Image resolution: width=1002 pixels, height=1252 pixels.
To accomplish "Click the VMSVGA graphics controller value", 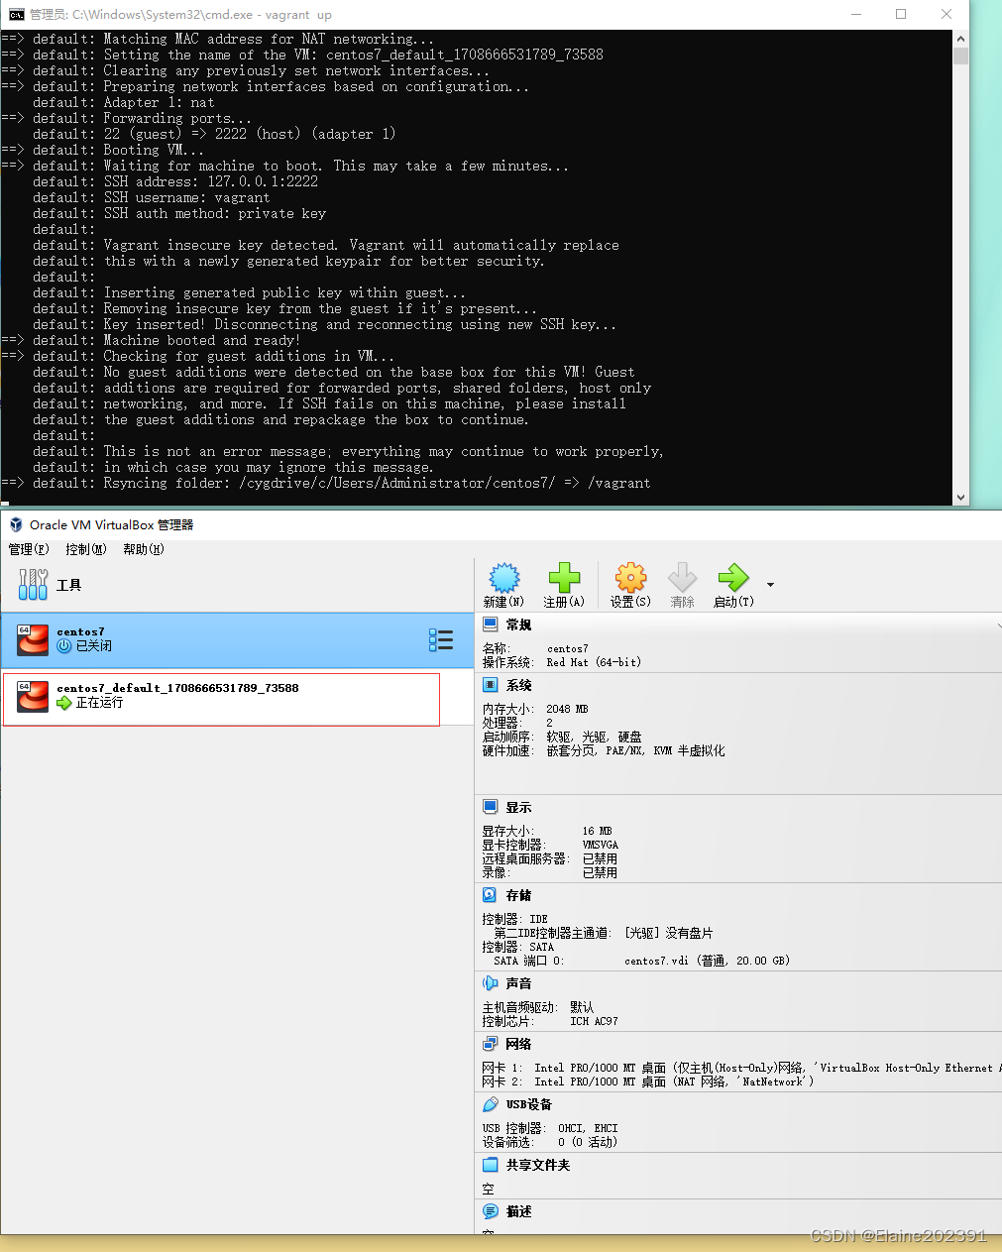I will [x=600, y=845].
